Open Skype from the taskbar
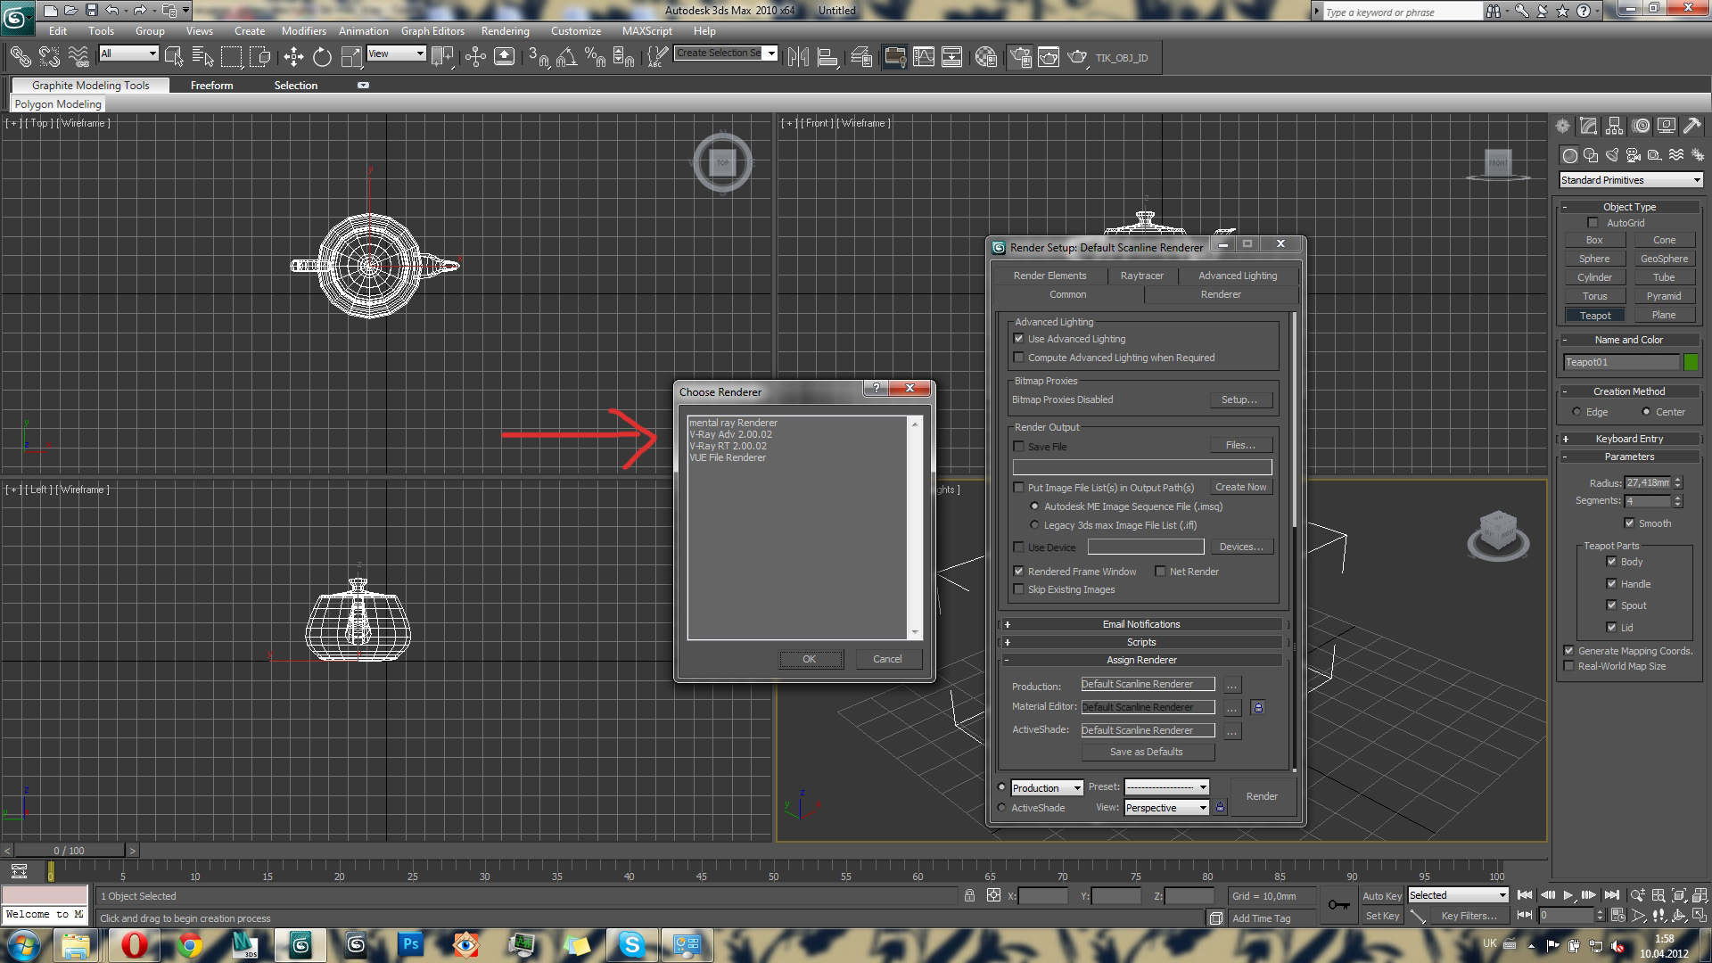 tap(631, 944)
